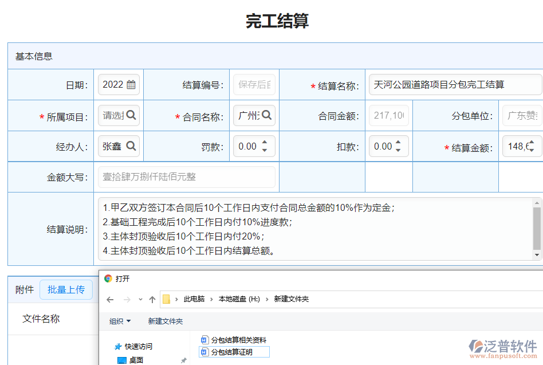Click the 新建文件夹 button
Image resolution: width=543 pixels, height=365 pixels.
[166, 321]
